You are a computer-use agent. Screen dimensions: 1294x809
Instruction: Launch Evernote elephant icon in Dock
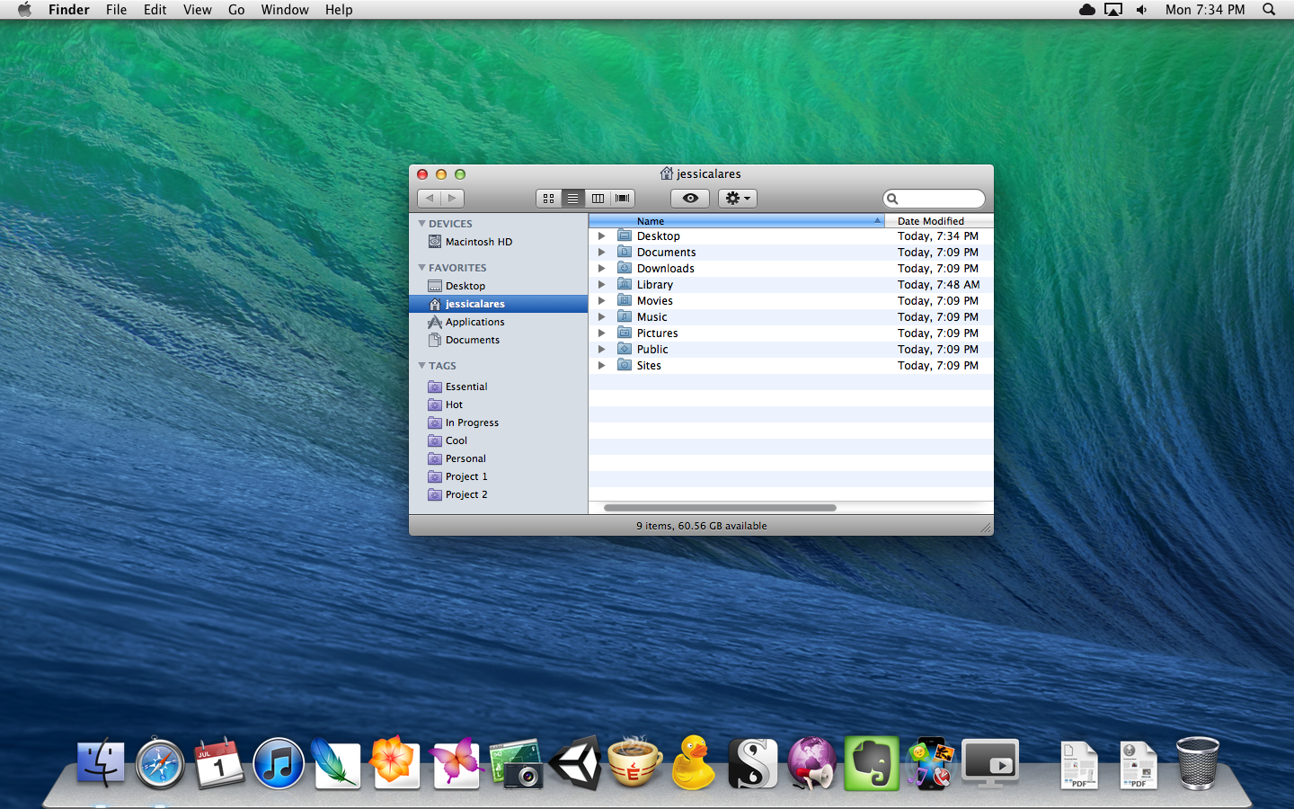(x=871, y=764)
